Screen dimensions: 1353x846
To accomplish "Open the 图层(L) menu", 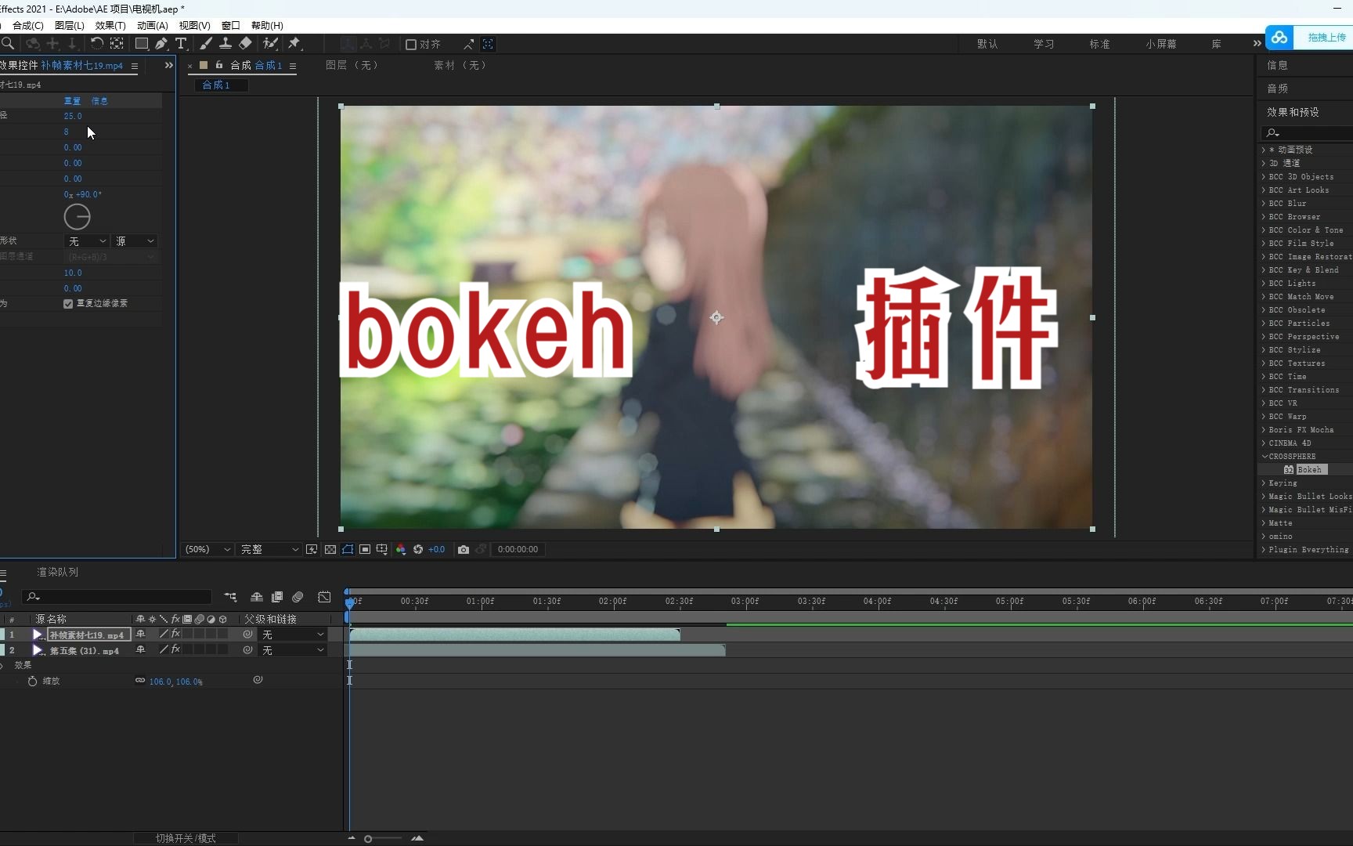I will [x=69, y=25].
